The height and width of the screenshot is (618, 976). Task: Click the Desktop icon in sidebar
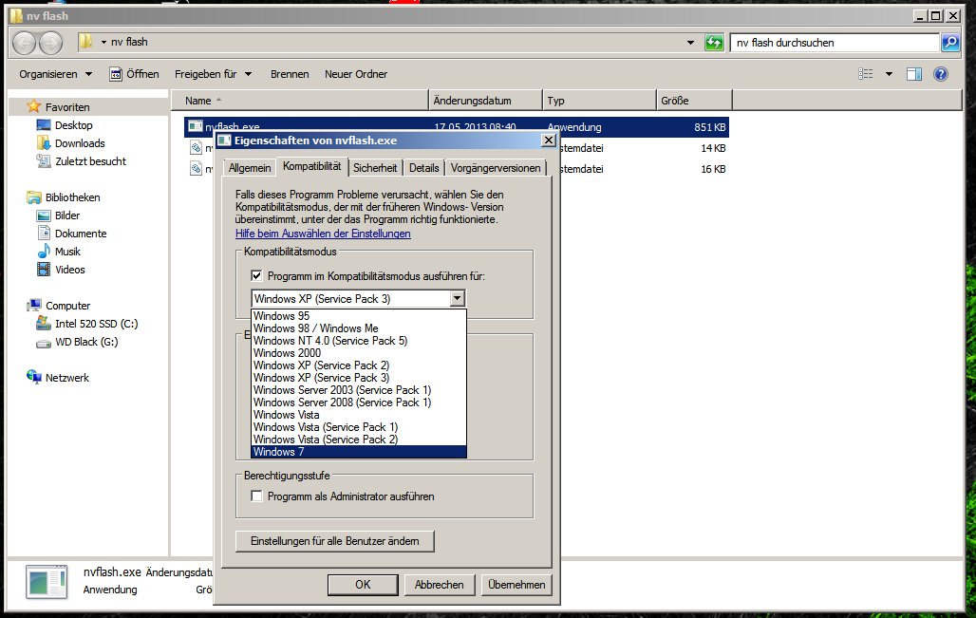click(x=44, y=125)
